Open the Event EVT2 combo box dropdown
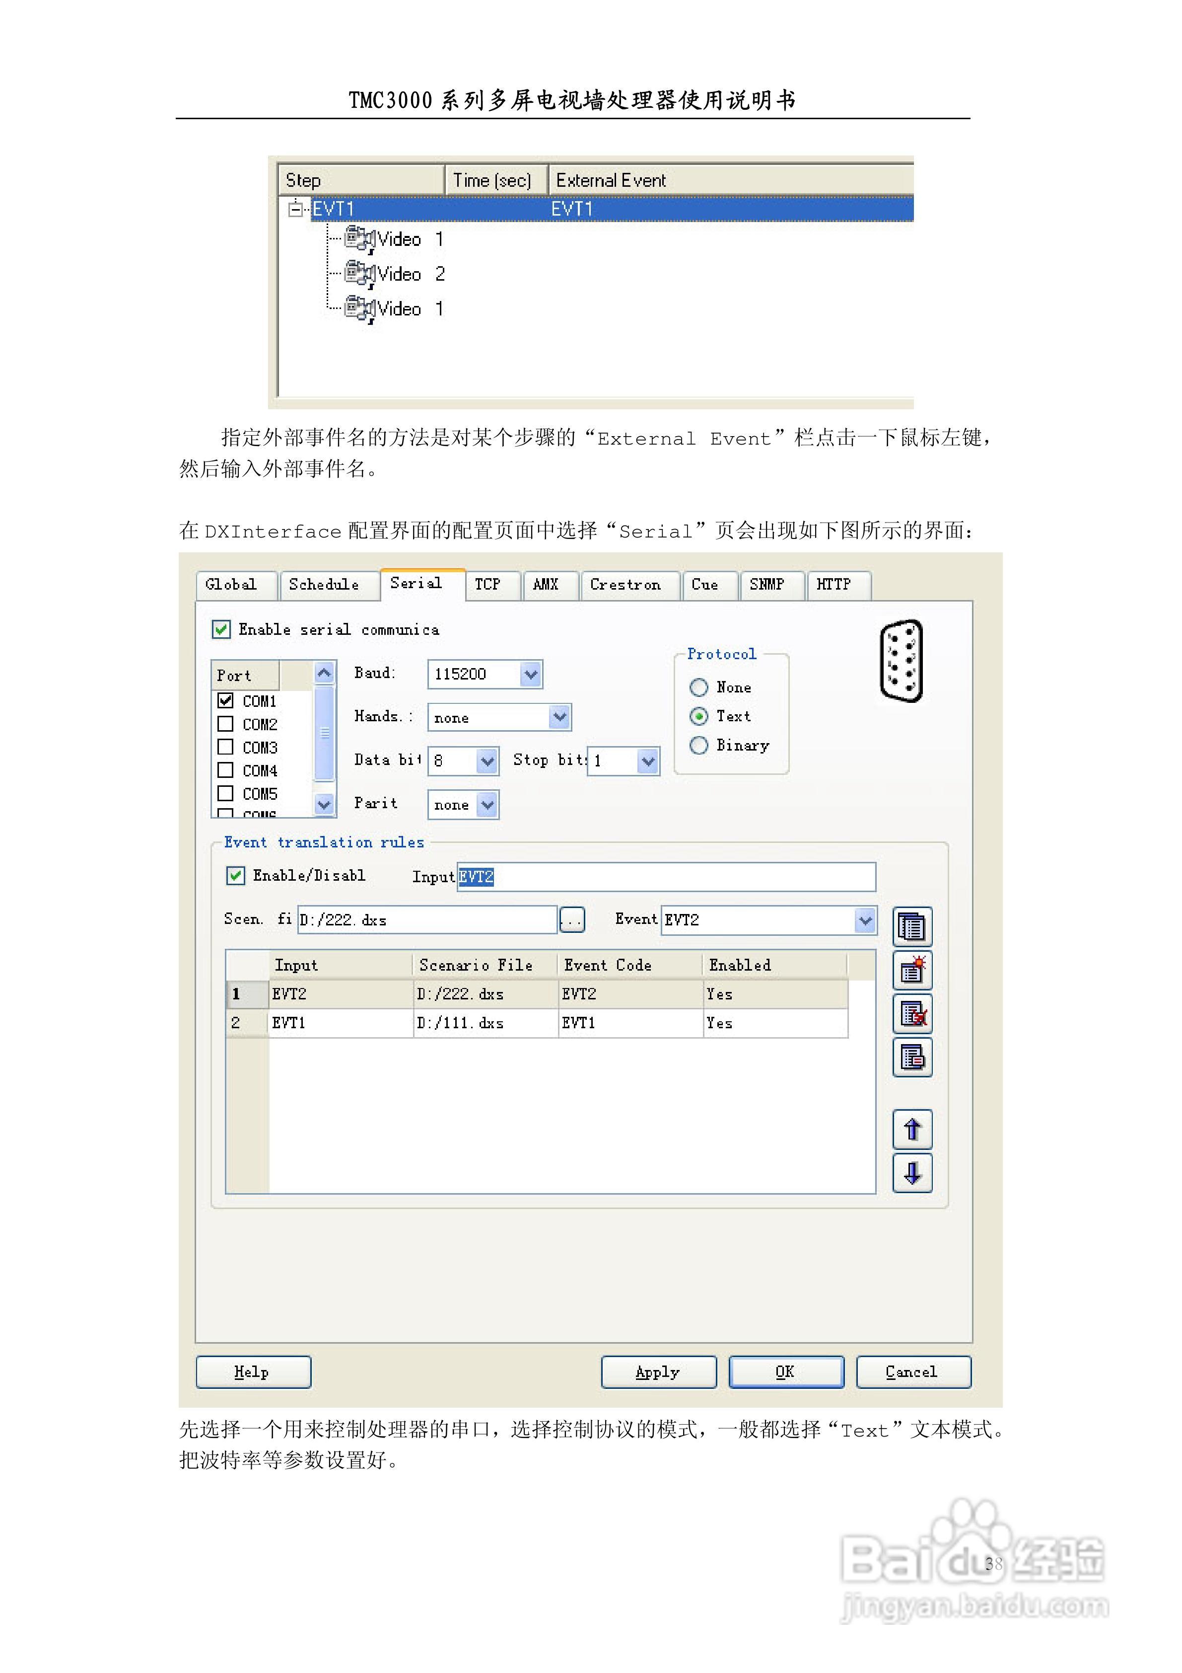This screenshot has width=1182, height=1673. pos(864,920)
